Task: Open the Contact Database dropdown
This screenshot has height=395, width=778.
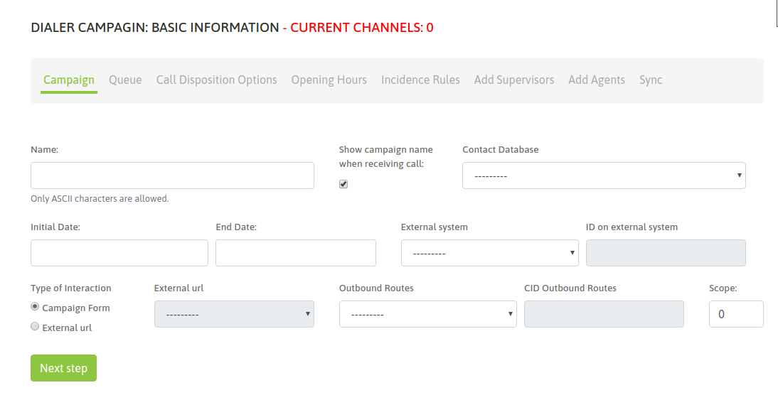Action: pos(604,175)
